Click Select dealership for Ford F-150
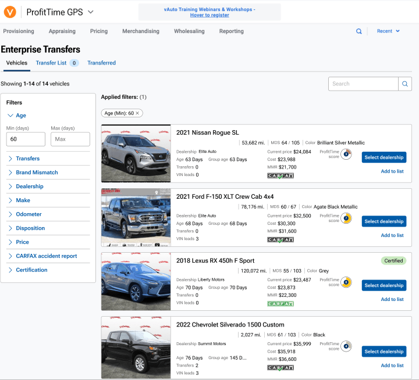 point(384,221)
